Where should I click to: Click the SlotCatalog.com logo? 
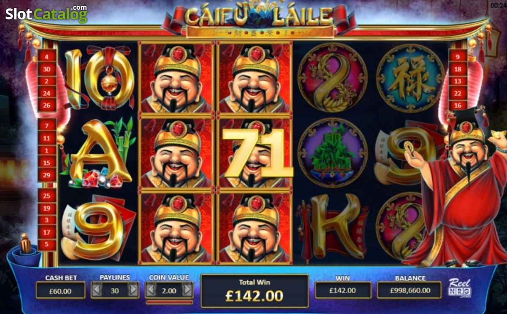pyautogui.click(x=46, y=14)
